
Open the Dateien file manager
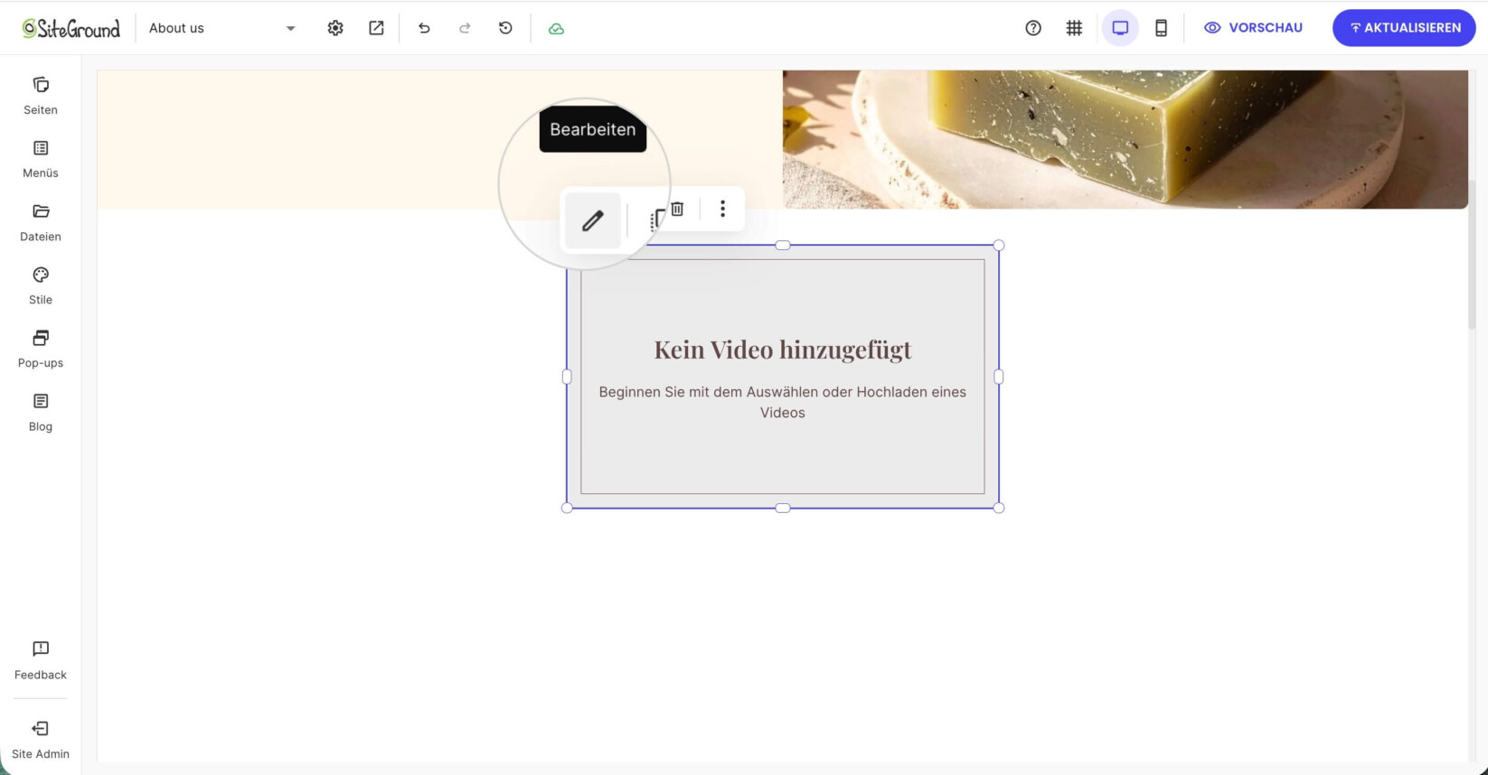(x=41, y=222)
